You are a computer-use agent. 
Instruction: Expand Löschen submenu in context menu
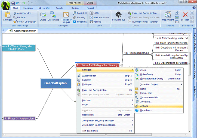(x=105, y=100)
